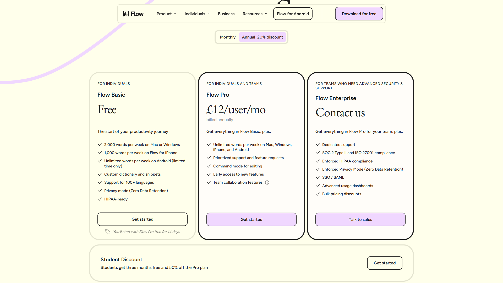Click the £12/user/mo price text
Screen dimensions: 503x283
click(x=236, y=110)
